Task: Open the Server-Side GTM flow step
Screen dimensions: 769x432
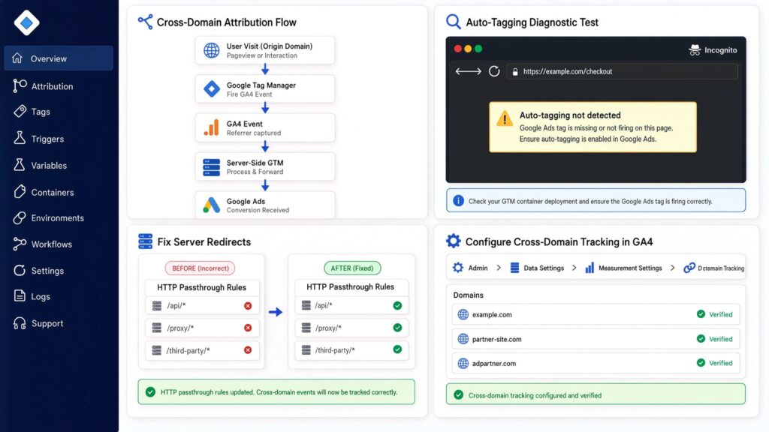Action: (x=265, y=166)
